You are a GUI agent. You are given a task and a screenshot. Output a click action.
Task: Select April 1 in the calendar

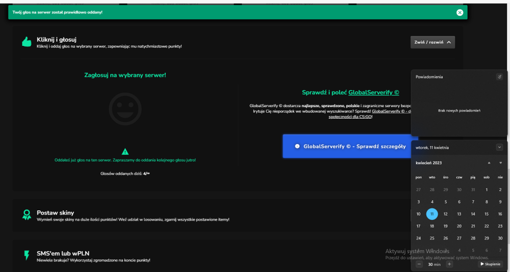coord(487,190)
